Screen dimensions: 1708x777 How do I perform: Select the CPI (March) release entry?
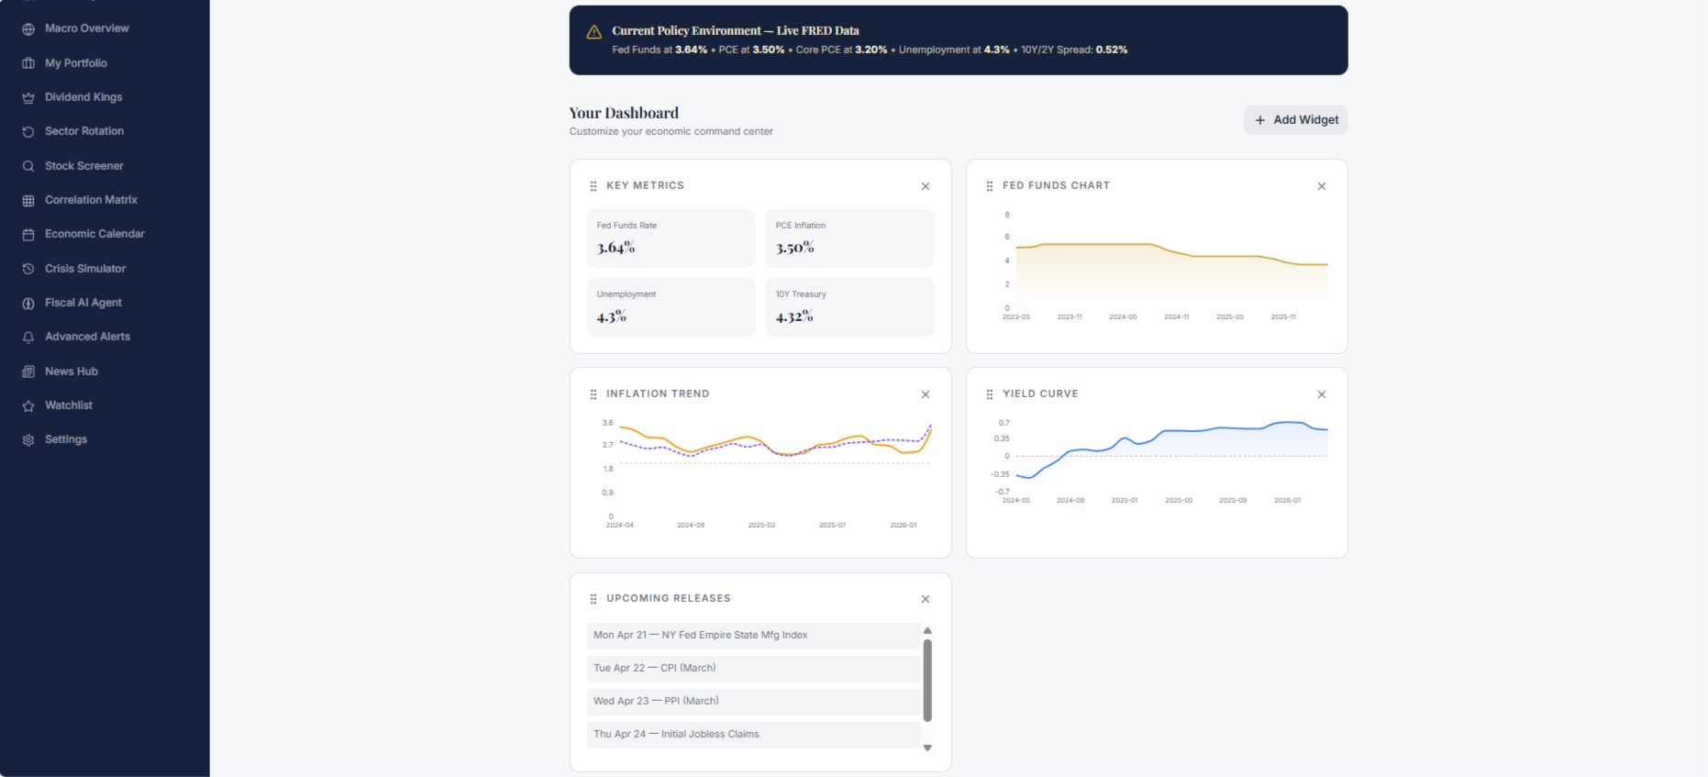click(753, 668)
